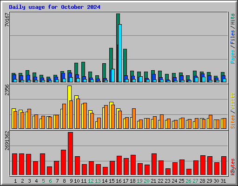This screenshot has height=186, width=238.
Task: Click day 1 on the x-axis
Action: coord(15,181)
